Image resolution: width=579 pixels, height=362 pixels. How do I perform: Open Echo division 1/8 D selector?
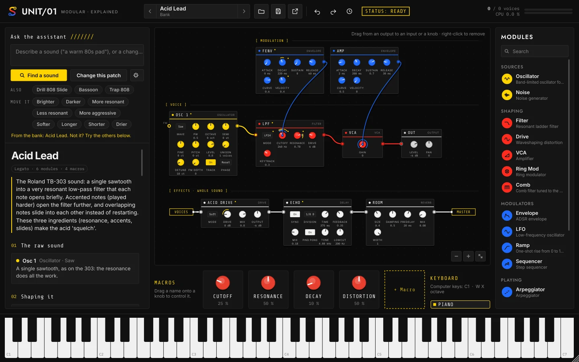[310, 214]
